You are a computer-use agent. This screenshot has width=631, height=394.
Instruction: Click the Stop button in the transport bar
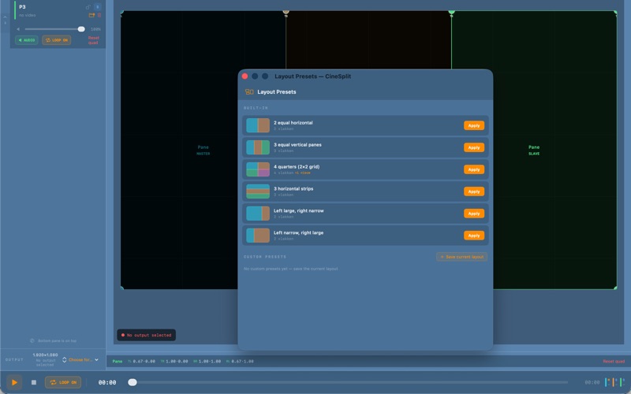click(x=34, y=382)
